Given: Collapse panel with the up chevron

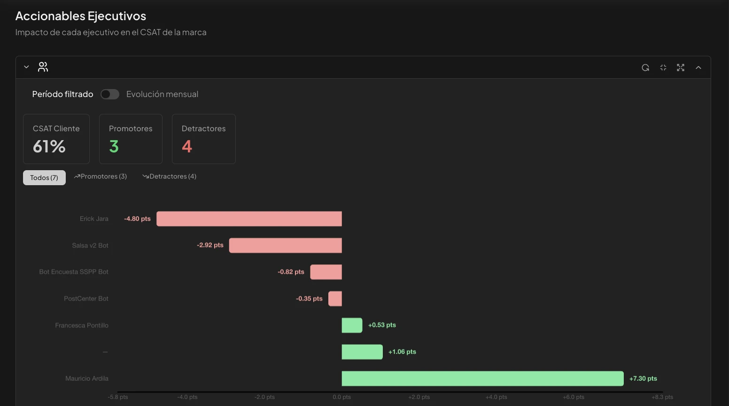Looking at the screenshot, I should tap(698, 68).
